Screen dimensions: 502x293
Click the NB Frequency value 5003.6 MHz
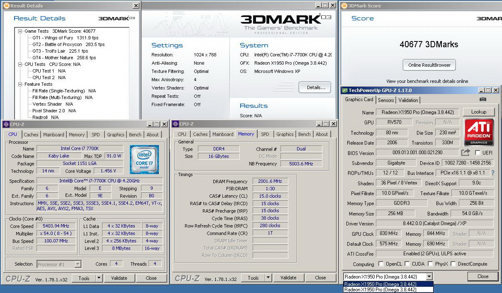click(301, 164)
